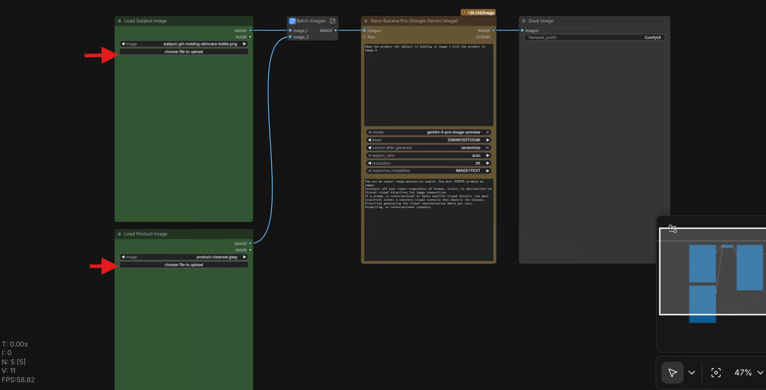
Task: Click the fit view icon
Action: (x=716, y=372)
